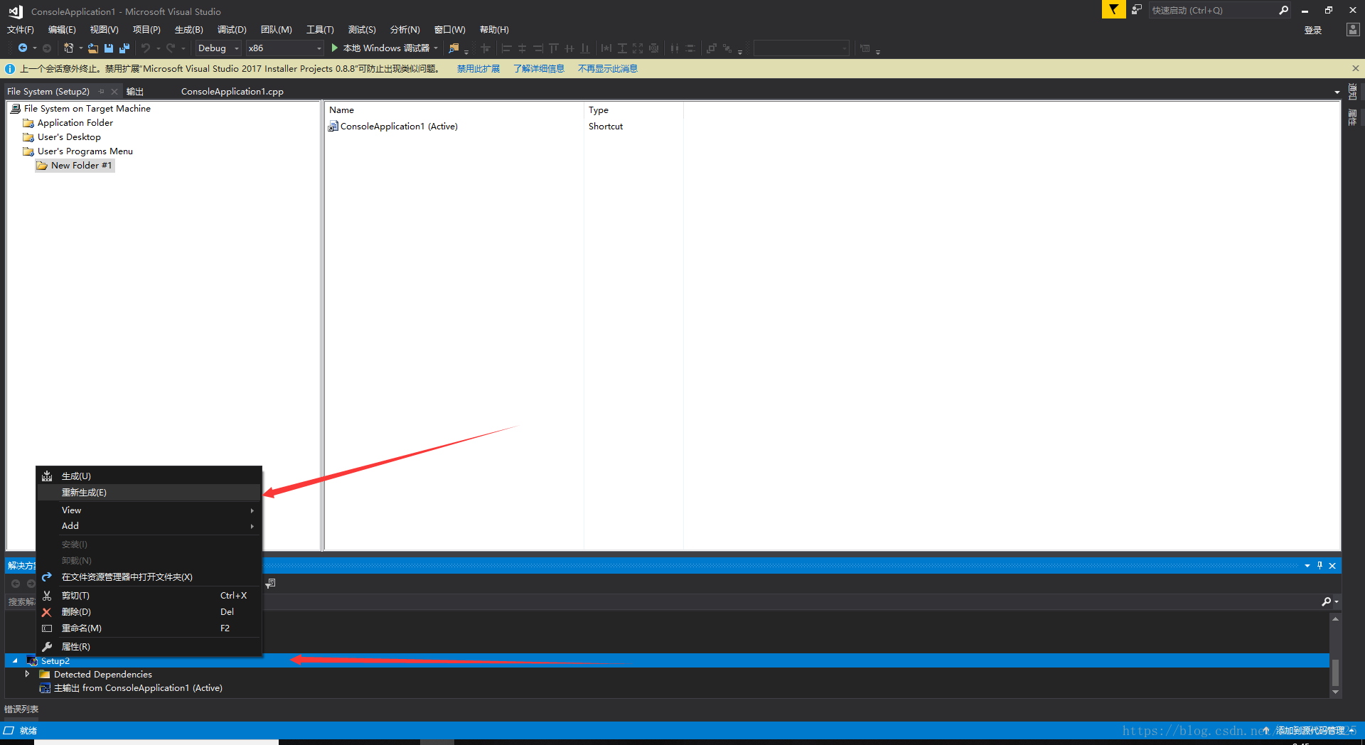Image resolution: width=1365 pixels, height=745 pixels.
Task: Click the 不再显示此消息 link
Action: pos(608,69)
